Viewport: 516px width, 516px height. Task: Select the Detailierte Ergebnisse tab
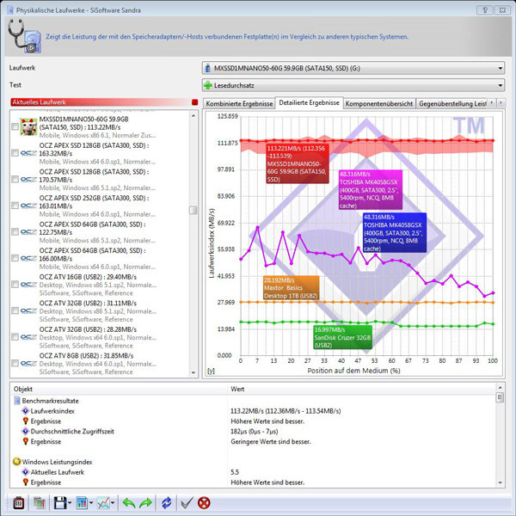[x=309, y=102]
